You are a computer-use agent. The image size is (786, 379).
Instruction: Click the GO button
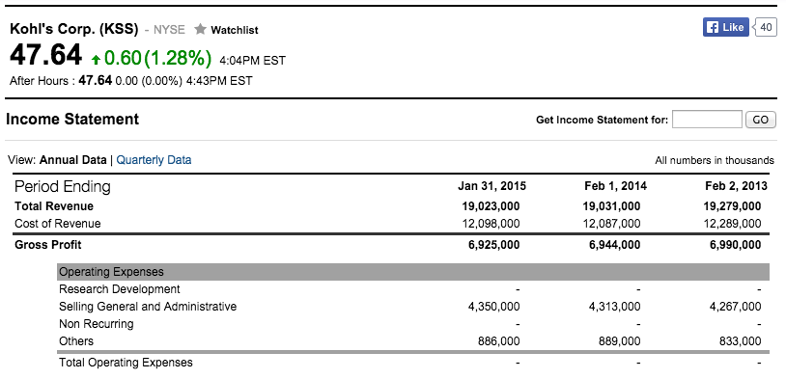(761, 121)
